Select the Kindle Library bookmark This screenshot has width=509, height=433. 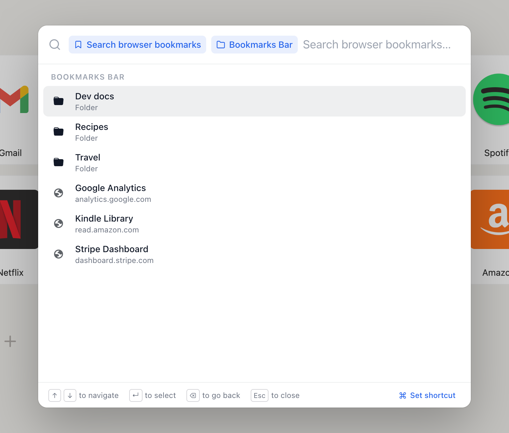254,224
